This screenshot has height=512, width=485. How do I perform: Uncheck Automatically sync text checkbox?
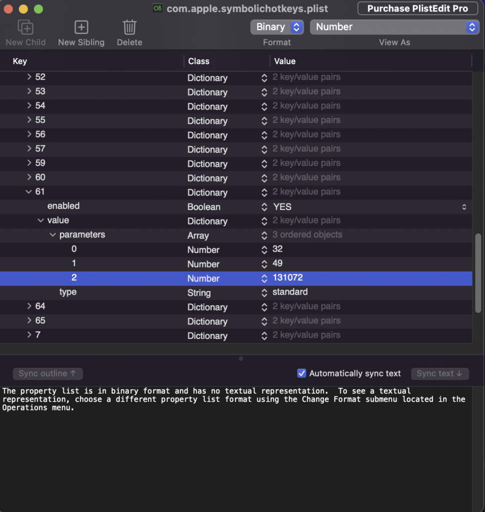pyautogui.click(x=301, y=373)
